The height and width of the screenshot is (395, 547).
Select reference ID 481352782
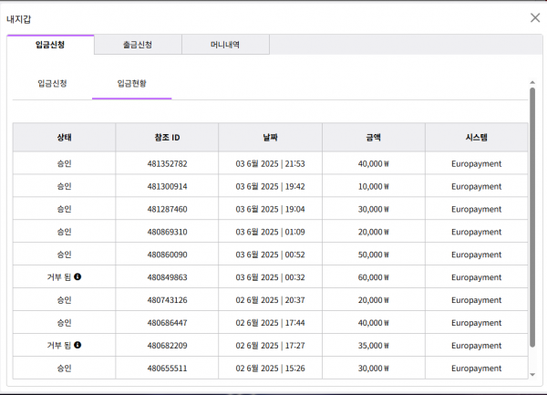click(x=167, y=164)
